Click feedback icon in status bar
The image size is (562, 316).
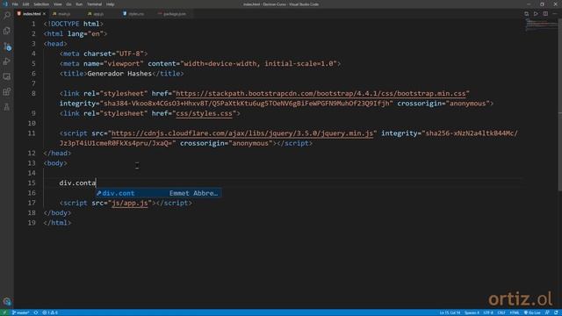click(547, 312)
